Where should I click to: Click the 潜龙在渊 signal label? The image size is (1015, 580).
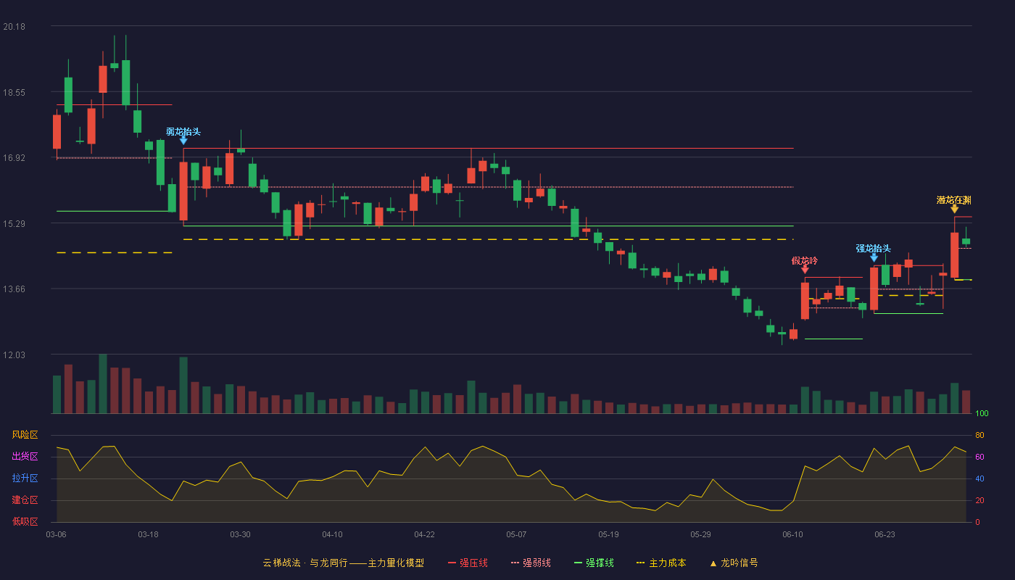coord(954,200)
